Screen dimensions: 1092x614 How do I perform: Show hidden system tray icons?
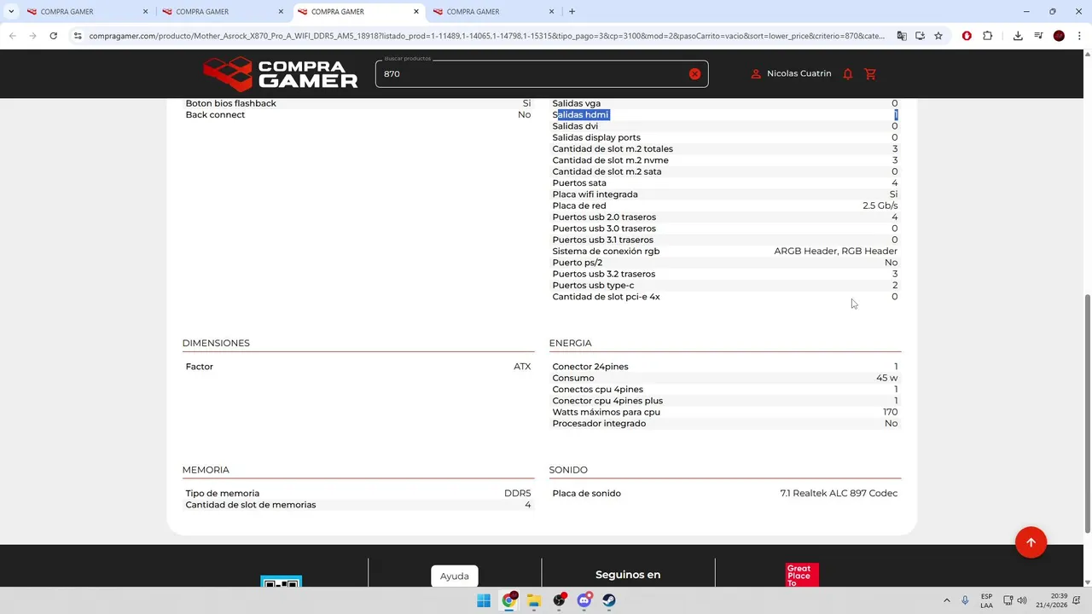coord(946,600)
